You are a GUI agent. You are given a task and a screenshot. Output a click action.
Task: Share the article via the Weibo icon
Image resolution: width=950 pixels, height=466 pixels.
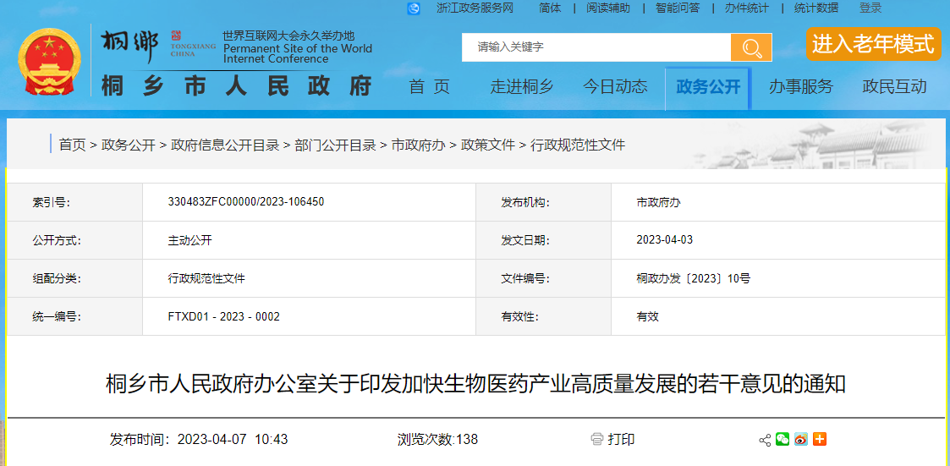[801, 439]
